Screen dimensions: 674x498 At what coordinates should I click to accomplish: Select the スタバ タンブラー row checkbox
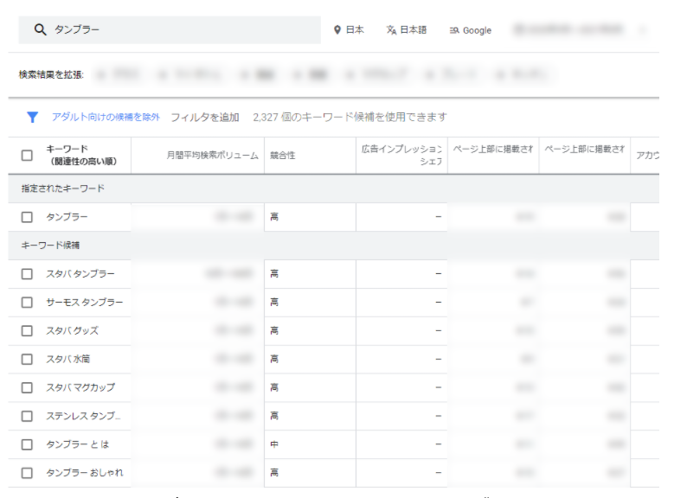pos(27,274)
